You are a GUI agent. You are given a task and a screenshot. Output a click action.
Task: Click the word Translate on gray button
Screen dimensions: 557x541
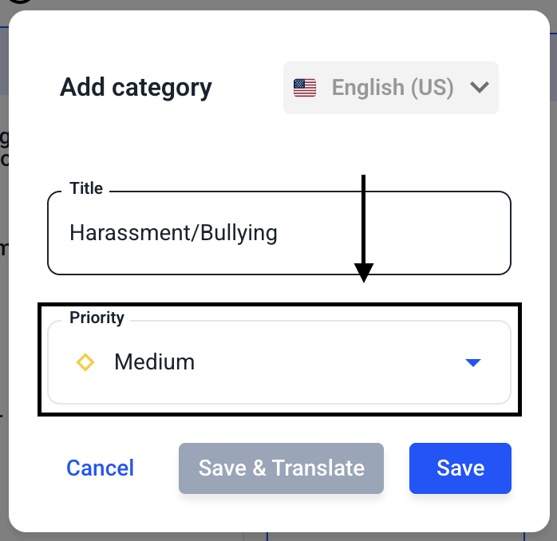tap(318, 468)
